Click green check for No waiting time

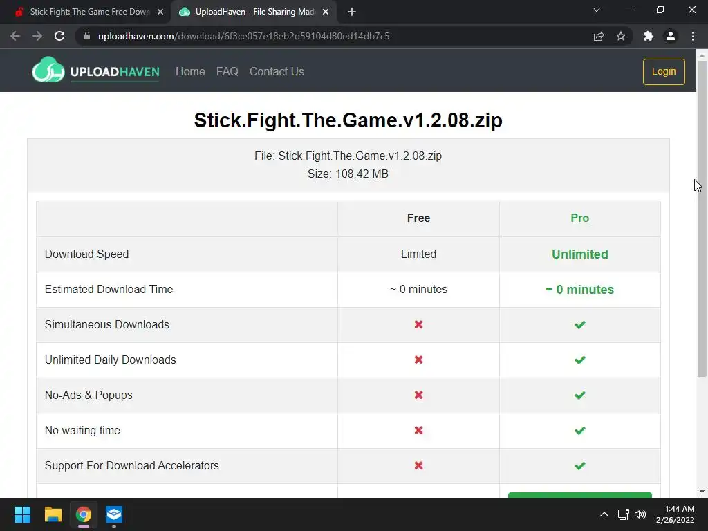click(580, 430)
